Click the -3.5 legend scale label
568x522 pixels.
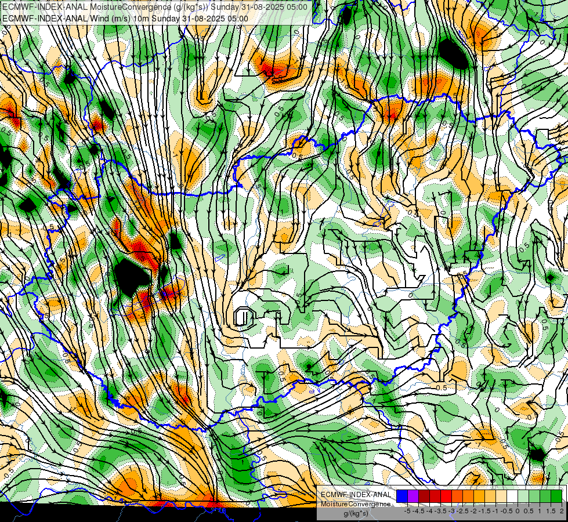click(441, 511)
